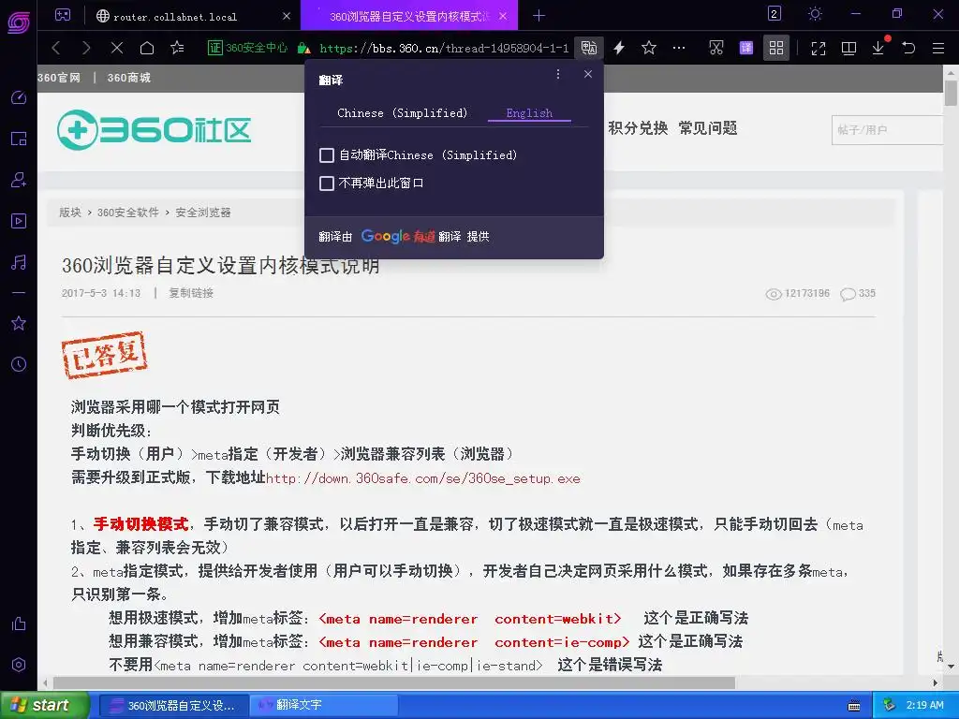Click the 复制链接 link
The height and width of the screenshot is (719, 959).
191,293
